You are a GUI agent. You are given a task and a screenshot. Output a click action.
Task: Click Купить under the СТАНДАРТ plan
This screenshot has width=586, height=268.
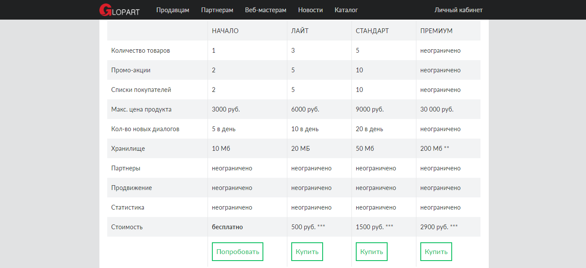[x=371, y=251]
